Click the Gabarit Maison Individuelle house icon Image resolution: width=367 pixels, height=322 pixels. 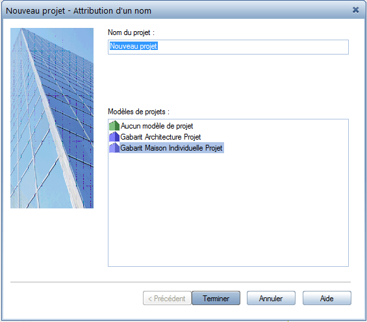[114, 148]
